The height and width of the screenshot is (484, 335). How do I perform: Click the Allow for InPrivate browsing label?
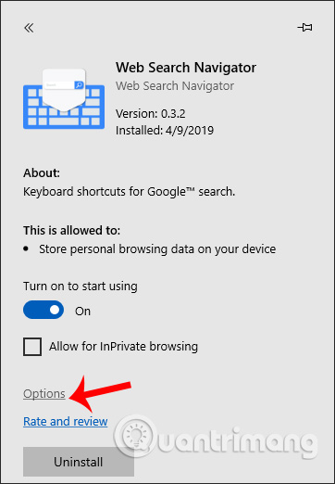(123, 347)
